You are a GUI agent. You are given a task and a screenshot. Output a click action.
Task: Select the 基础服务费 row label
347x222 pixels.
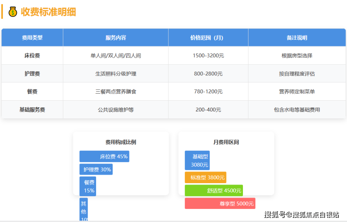pyautogui.click(x=32, y=110)
